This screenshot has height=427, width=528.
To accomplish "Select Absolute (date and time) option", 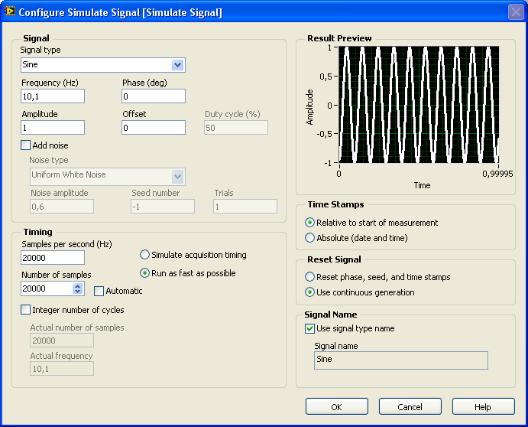I will (x=309, y=238).
